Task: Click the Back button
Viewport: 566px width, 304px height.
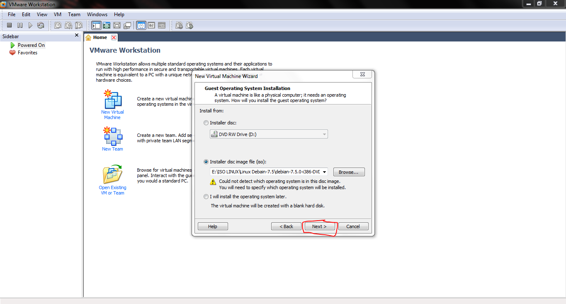Action: click(x=286, y=226)
